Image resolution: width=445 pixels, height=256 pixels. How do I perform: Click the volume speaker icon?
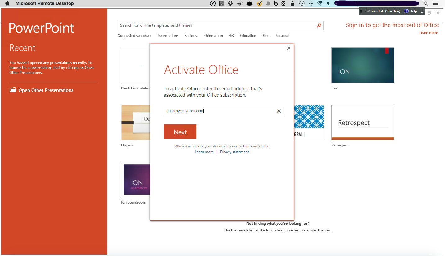[x=328, y=3]
